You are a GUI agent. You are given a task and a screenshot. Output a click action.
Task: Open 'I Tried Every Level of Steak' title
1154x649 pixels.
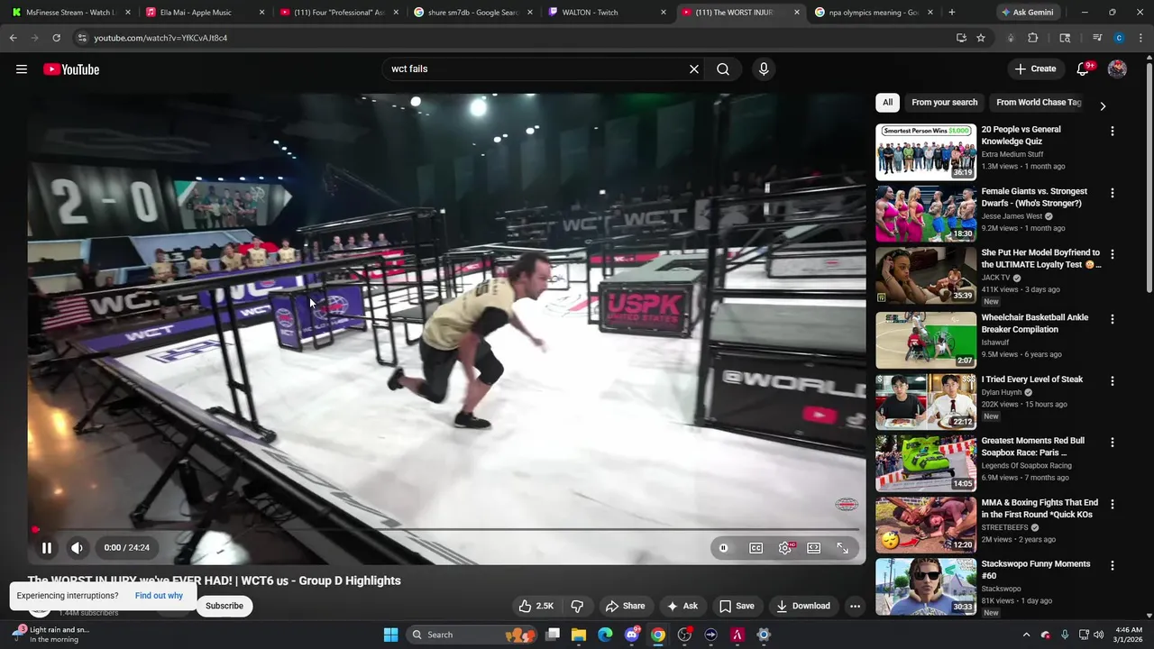coord(1032,379)
